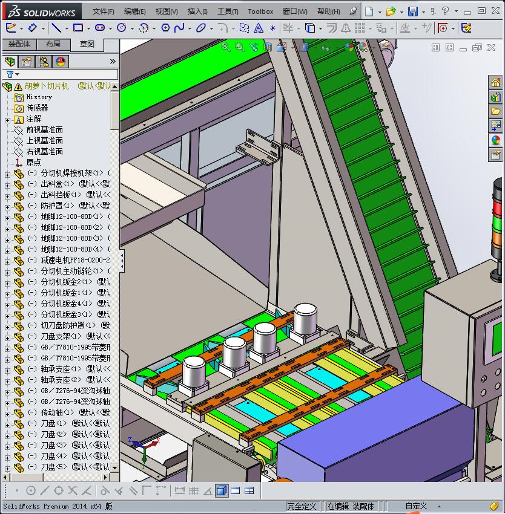Select 原点 in the feature tree
The height and width of the screenshot is (514, 505).
click(x=33, y=162)
